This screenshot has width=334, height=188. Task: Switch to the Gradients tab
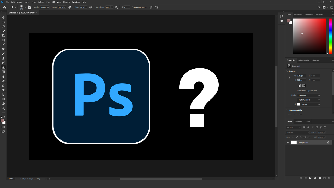309,15
